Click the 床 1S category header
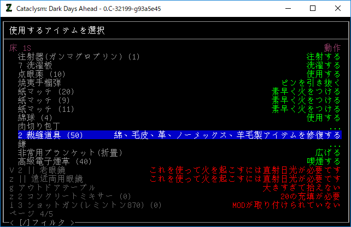This screenshot has height=227, width=351. coord(20,47)
